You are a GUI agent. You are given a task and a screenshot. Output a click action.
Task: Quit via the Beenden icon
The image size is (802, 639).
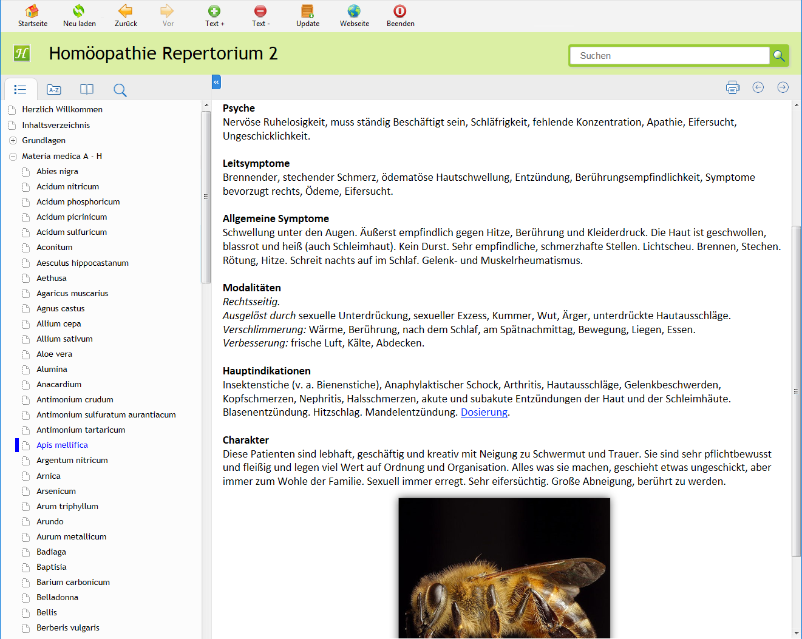point(400,12)
